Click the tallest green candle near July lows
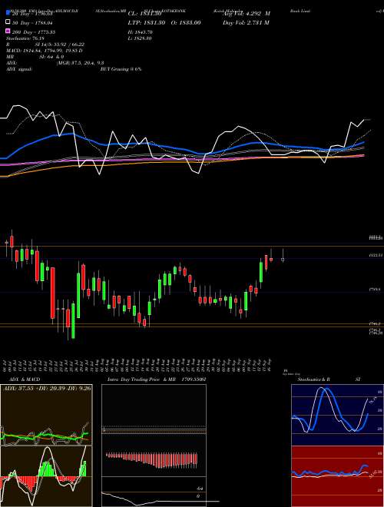The width and height of the screenshot is (384, 507). click(x=74, y=320)
